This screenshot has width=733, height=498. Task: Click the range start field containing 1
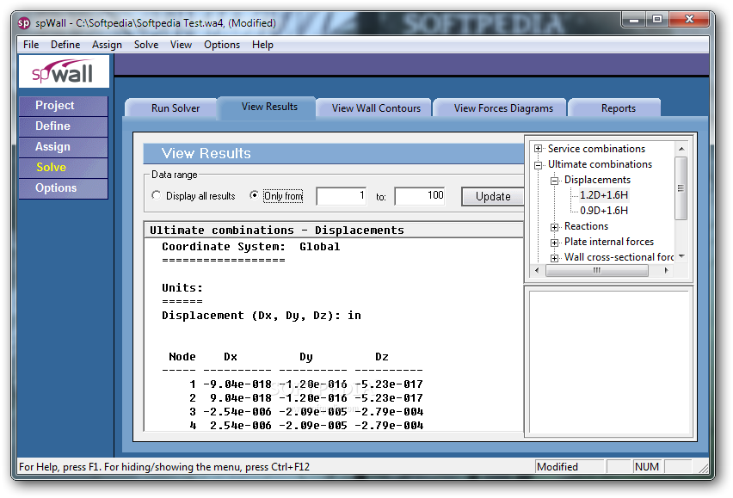(342, 196)
